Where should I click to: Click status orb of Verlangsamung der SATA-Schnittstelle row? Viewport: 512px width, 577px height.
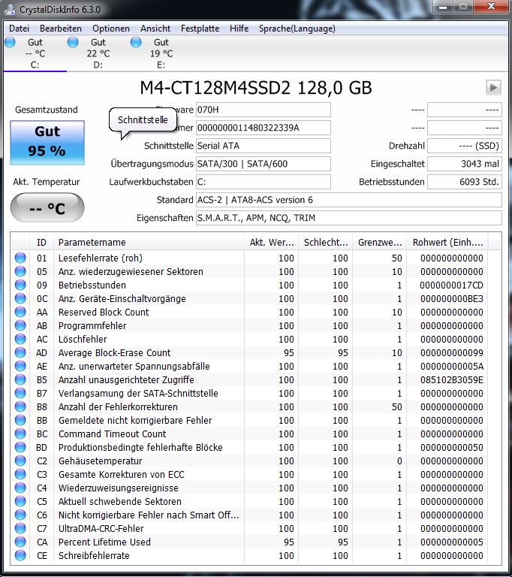[x=20, y=394]
